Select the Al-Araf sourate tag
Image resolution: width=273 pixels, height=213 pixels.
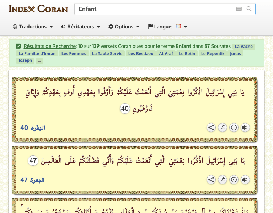point(166,54)
